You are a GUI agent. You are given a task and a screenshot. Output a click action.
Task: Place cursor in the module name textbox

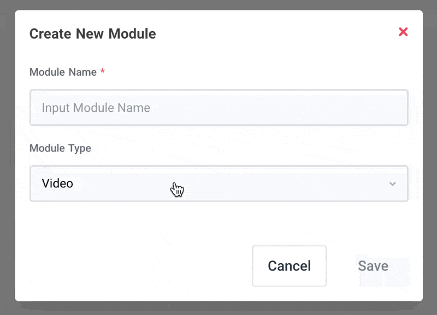pyautogui.click(x=218, y=108)
